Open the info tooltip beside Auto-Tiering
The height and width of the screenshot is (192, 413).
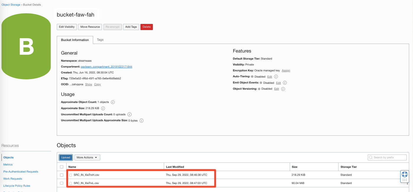click(275, 76)
